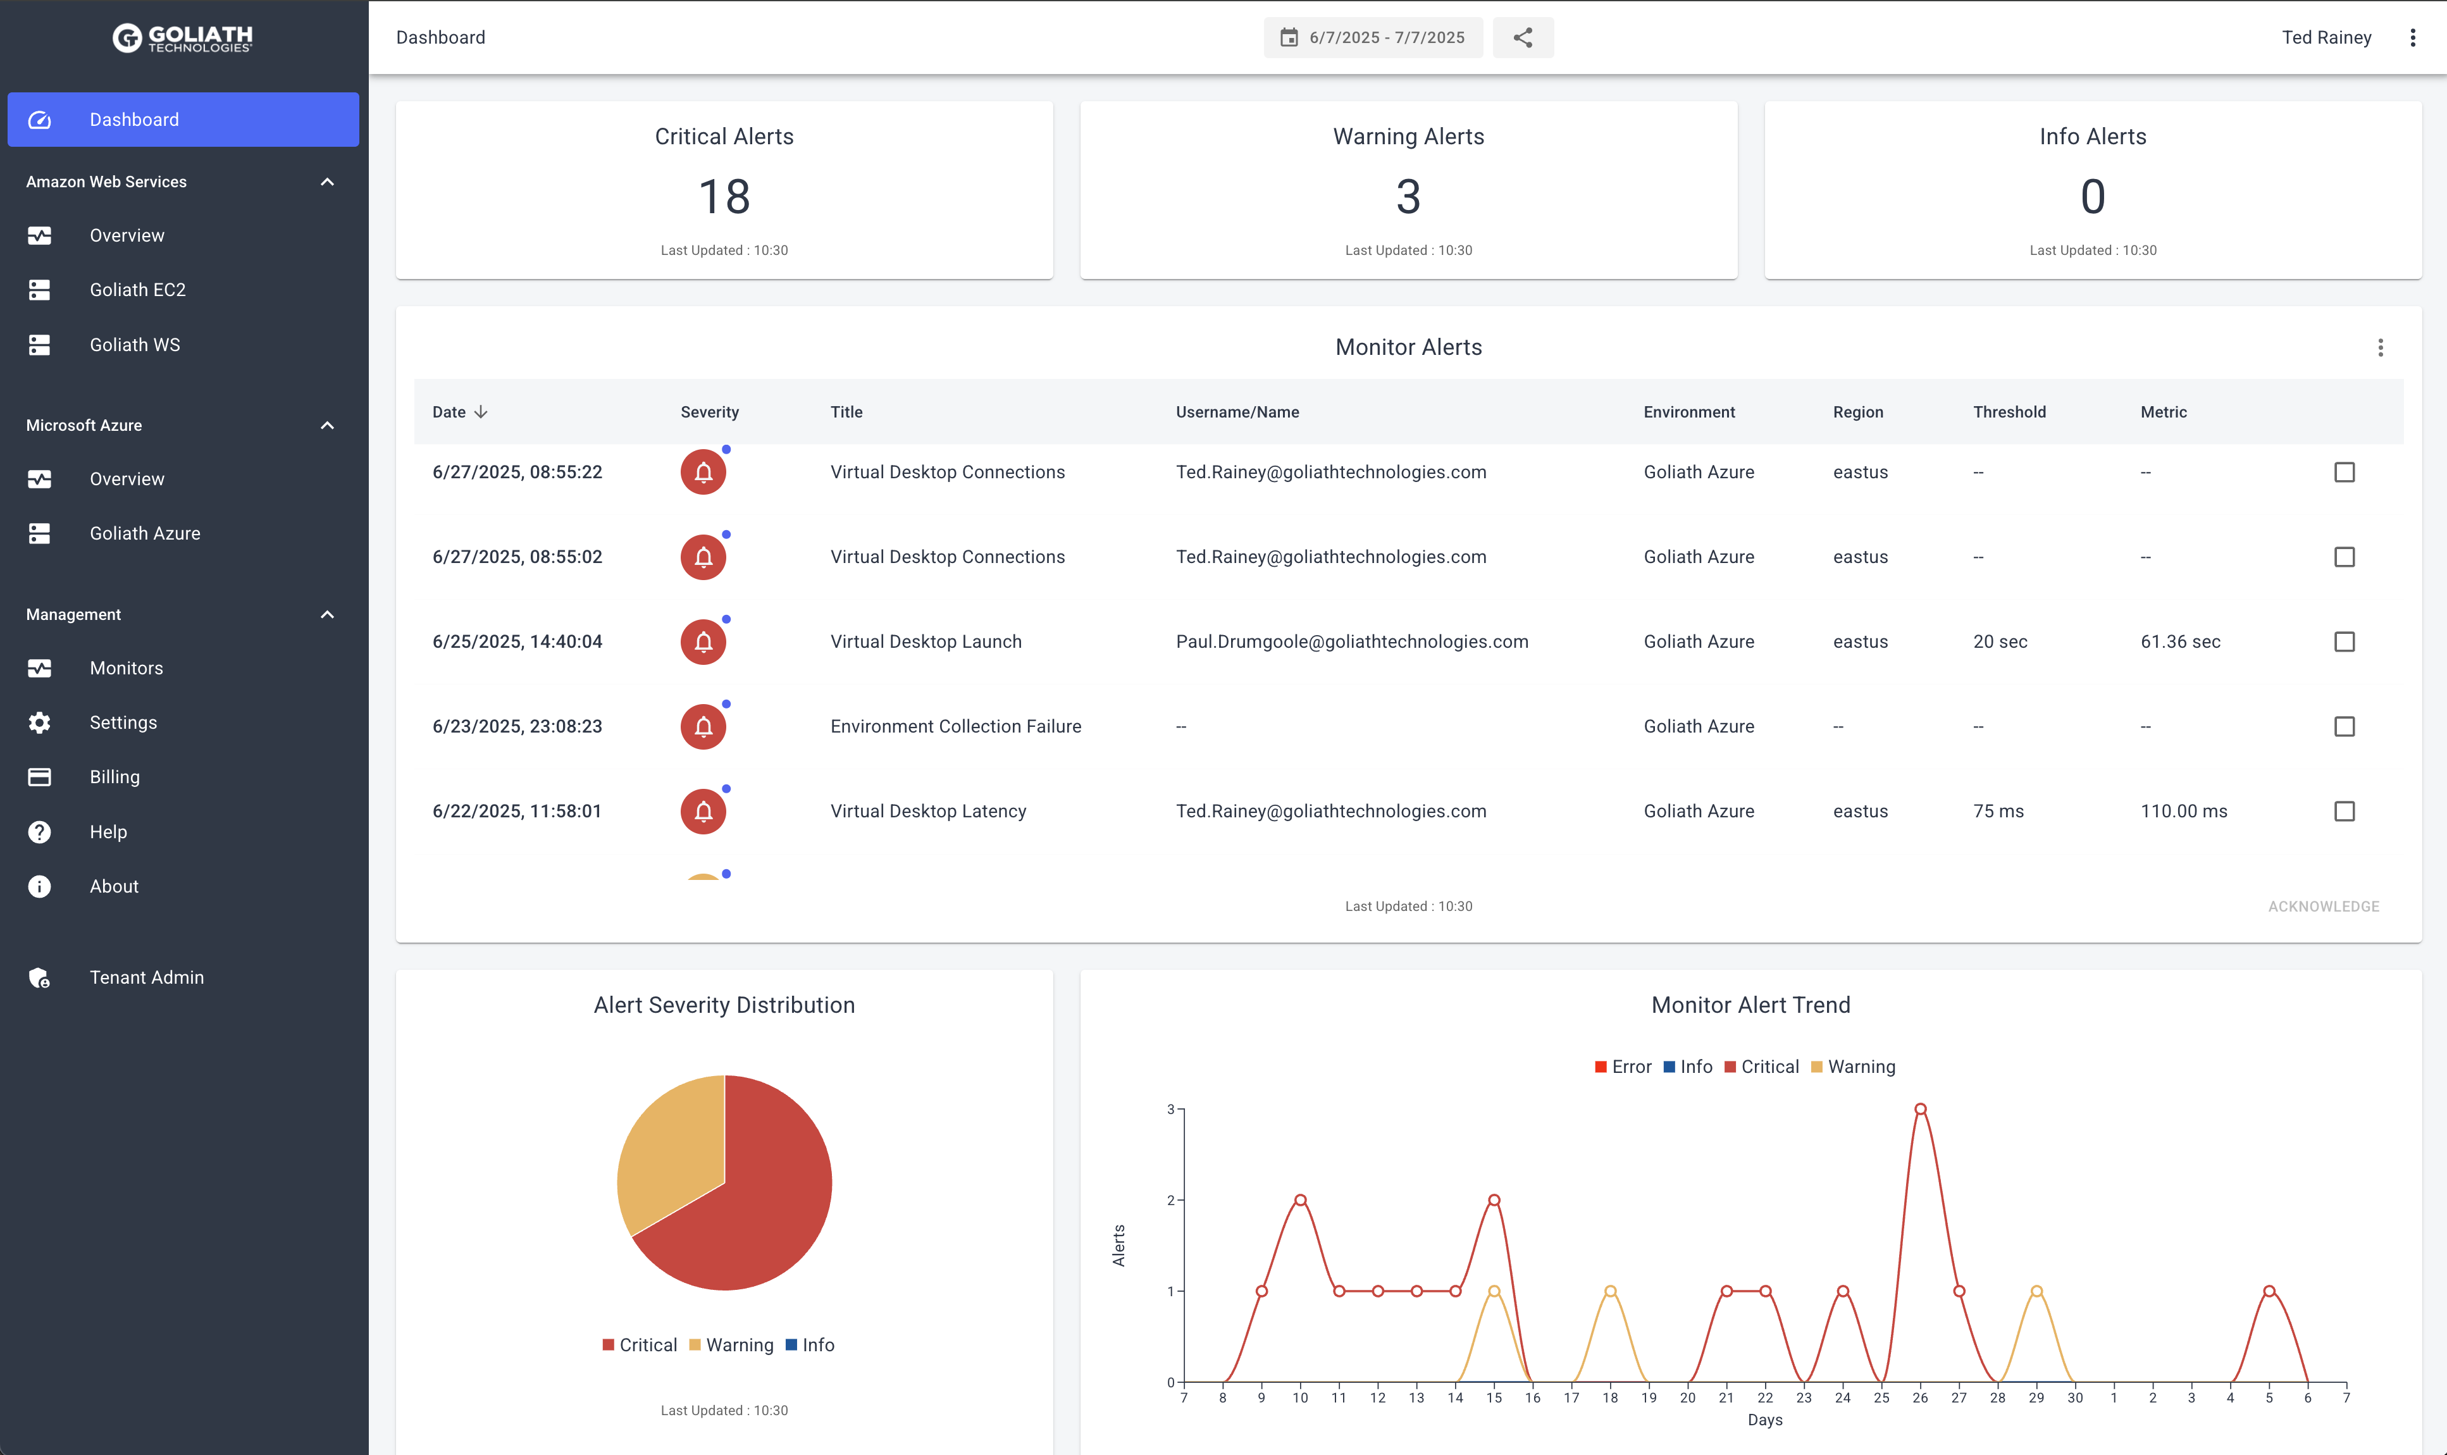Viewport: 2447px width, 1455px height.
Task: Open Goliath Azure in sidebar
Action: pyautogui.click(x=183, y=533)
